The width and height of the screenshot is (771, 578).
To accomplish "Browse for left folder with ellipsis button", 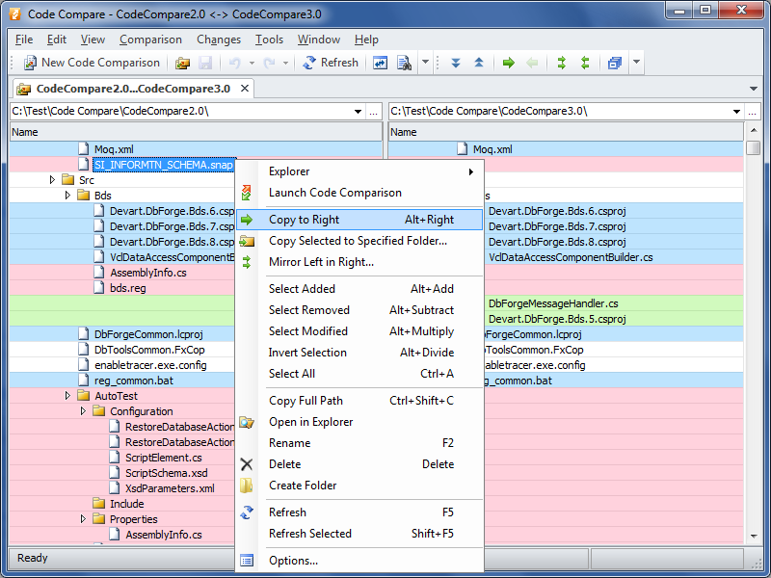I will 374,112.
